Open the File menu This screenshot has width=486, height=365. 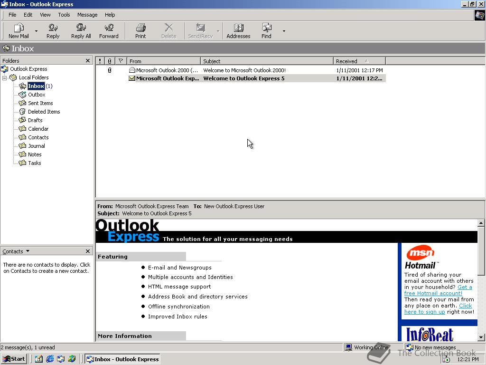pos(12,15)
